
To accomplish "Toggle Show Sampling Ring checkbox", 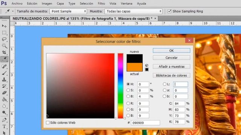I will click(x=169, y=11).
